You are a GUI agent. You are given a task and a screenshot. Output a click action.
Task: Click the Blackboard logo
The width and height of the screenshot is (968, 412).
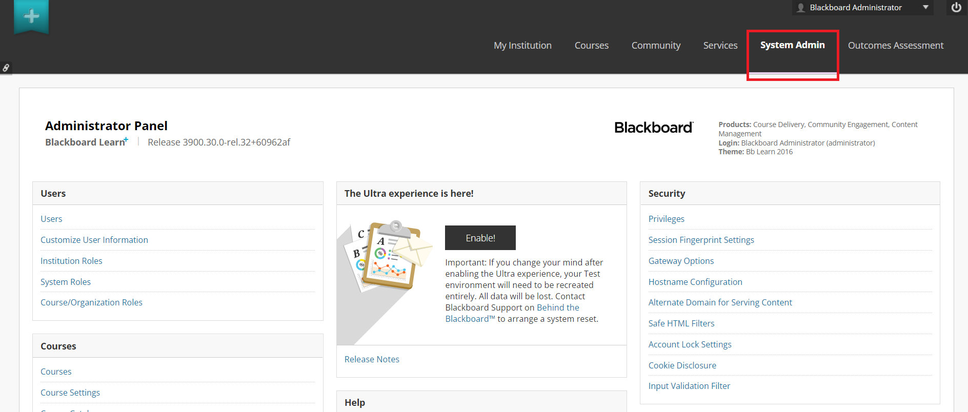[x=654, y=128]
